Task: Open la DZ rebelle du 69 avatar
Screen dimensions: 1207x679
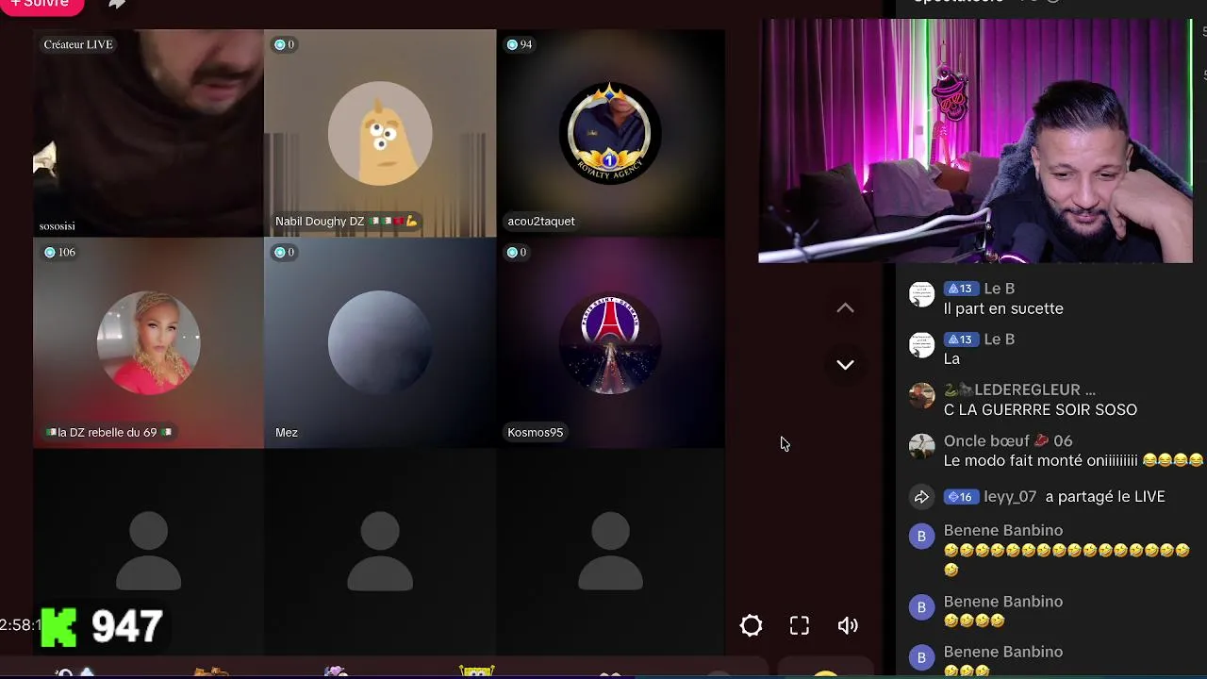Action: [x=148, y=342]
